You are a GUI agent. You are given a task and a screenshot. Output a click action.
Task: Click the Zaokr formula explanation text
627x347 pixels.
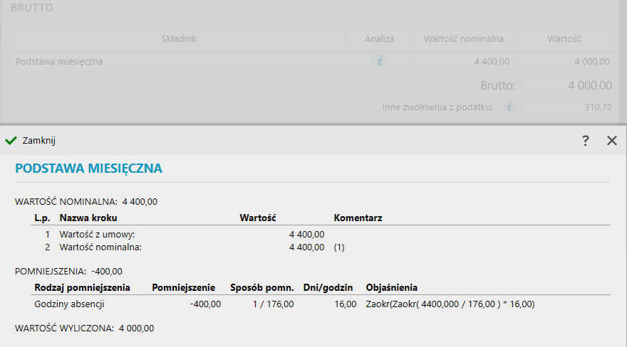point(450,304)
